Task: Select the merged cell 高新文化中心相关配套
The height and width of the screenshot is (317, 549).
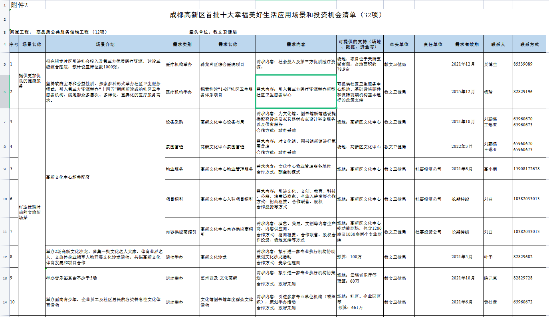Action: point(105,177)
